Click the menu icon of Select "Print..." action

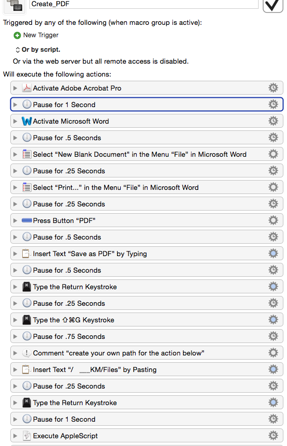click(x=27, y=187)
